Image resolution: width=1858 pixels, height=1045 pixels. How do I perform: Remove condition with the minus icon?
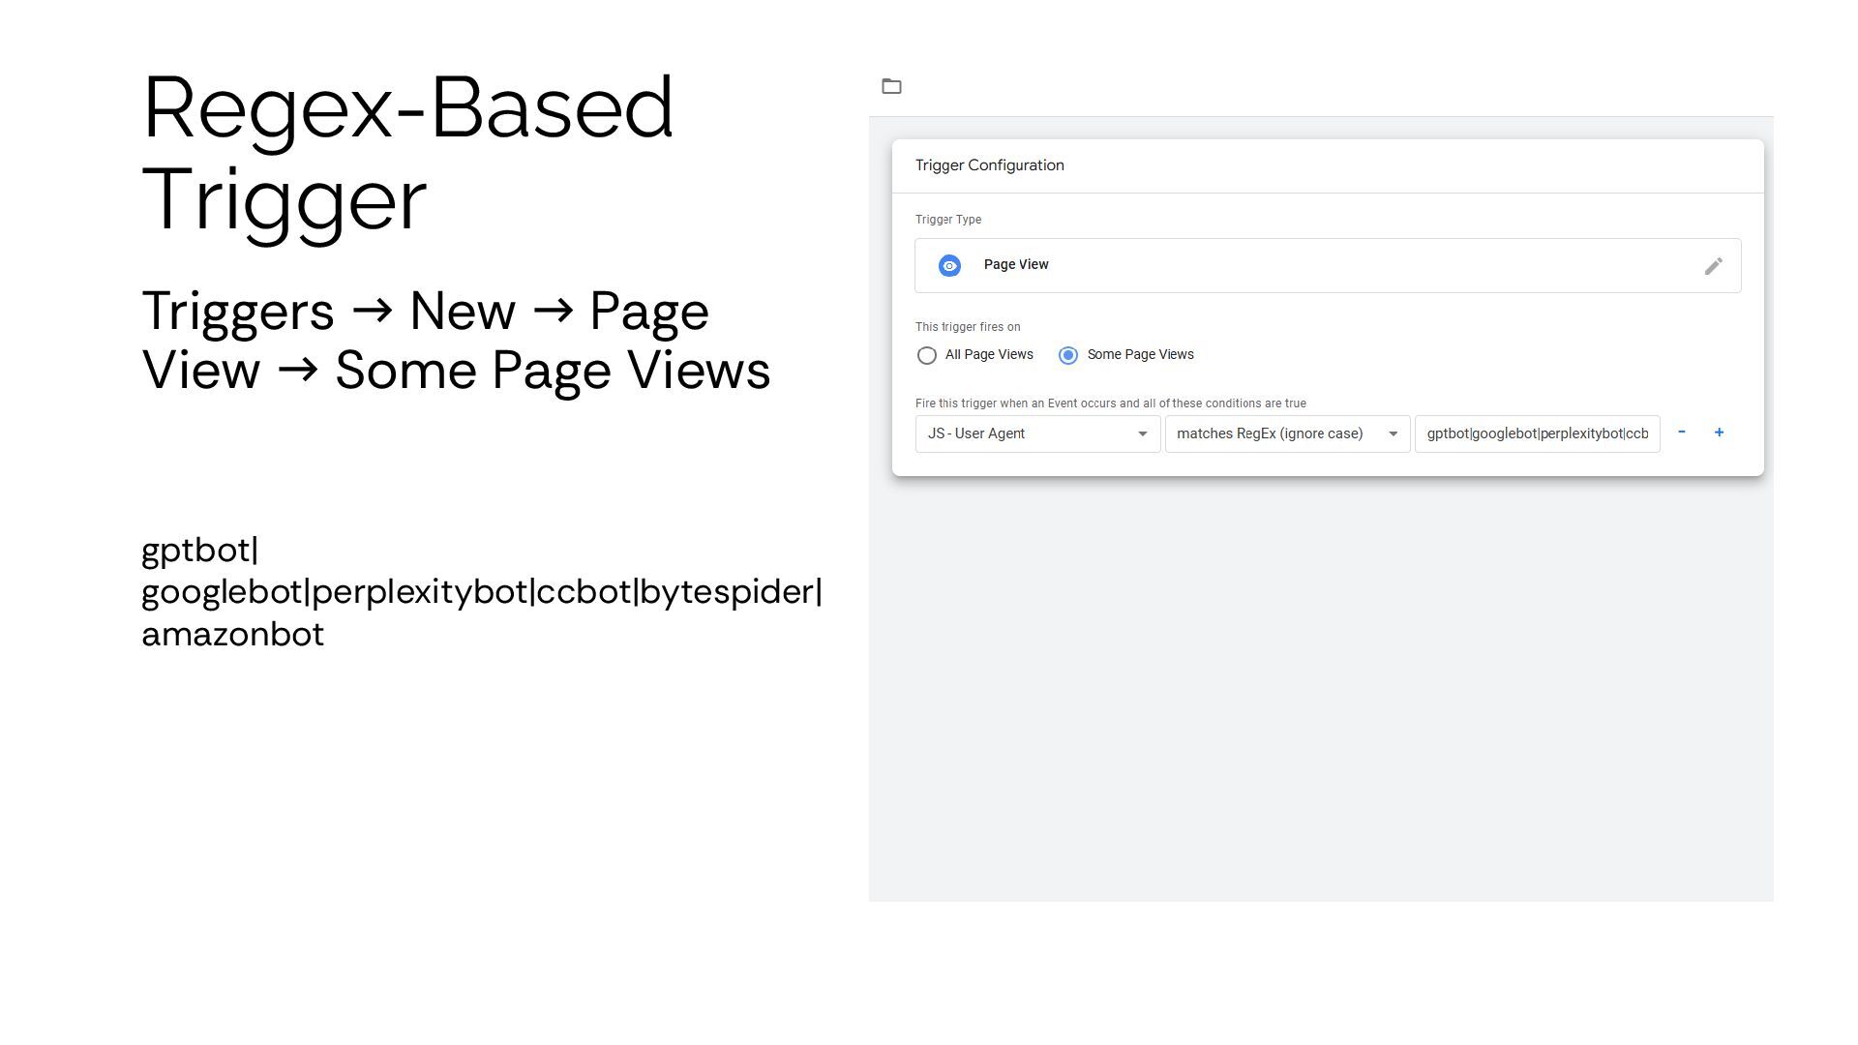(1682, 433)
